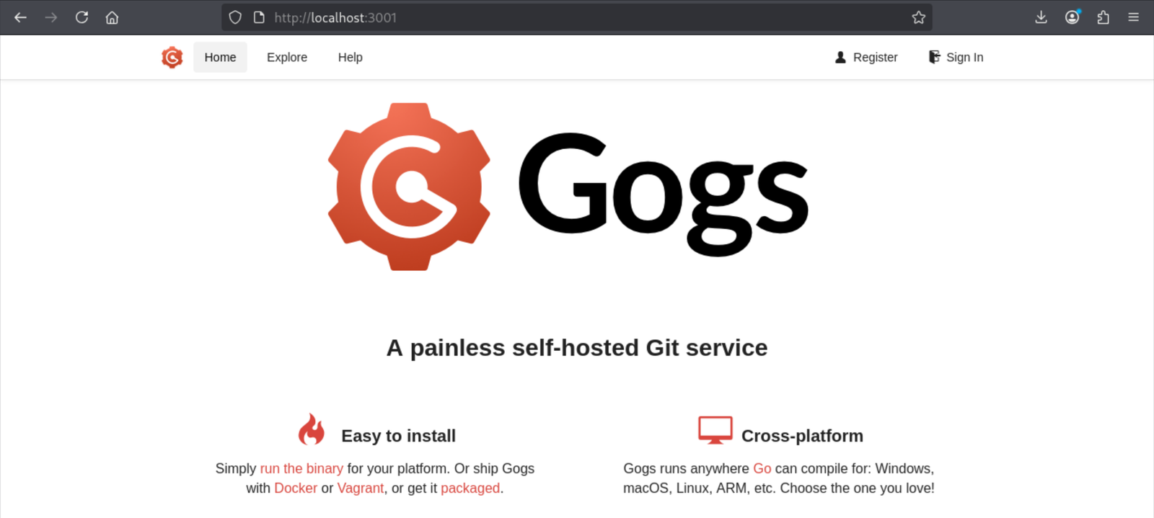Click the monitor icon beside Cross-platform
This screenshot has height=518, width=1154.
pyautogui.click(x=715, y=430)
